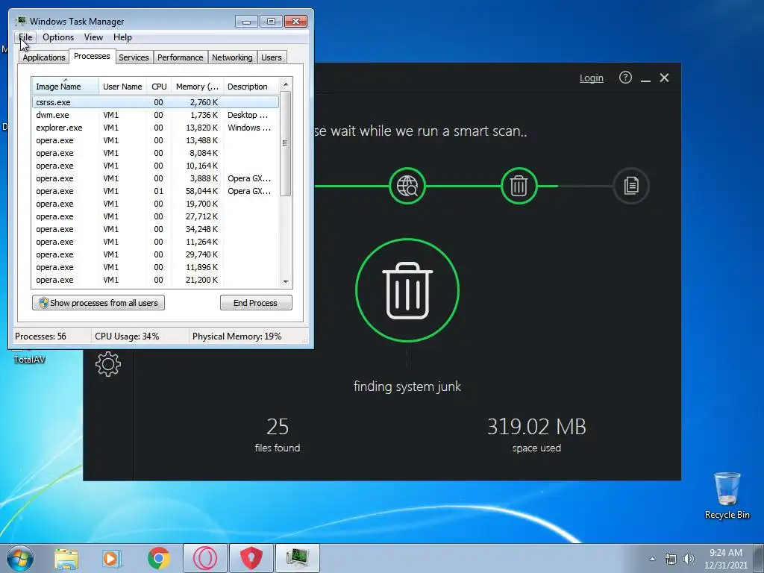Click the Processes: 56 status entry
The height and width of the screenshot is (573, 764).
(40, 336)
